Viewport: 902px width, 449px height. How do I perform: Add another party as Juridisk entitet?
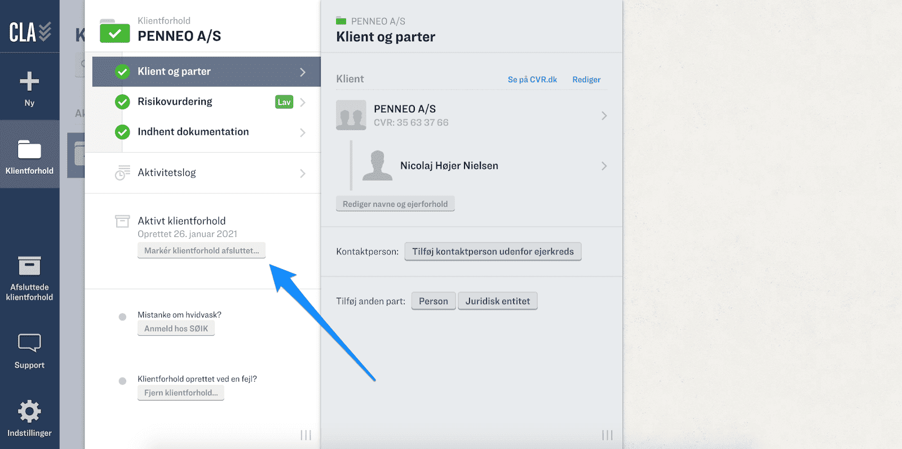pos(498,301)
